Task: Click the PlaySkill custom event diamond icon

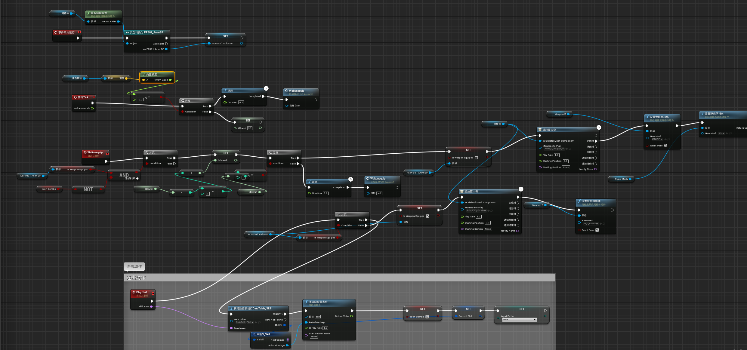Action: coord(134,292)
